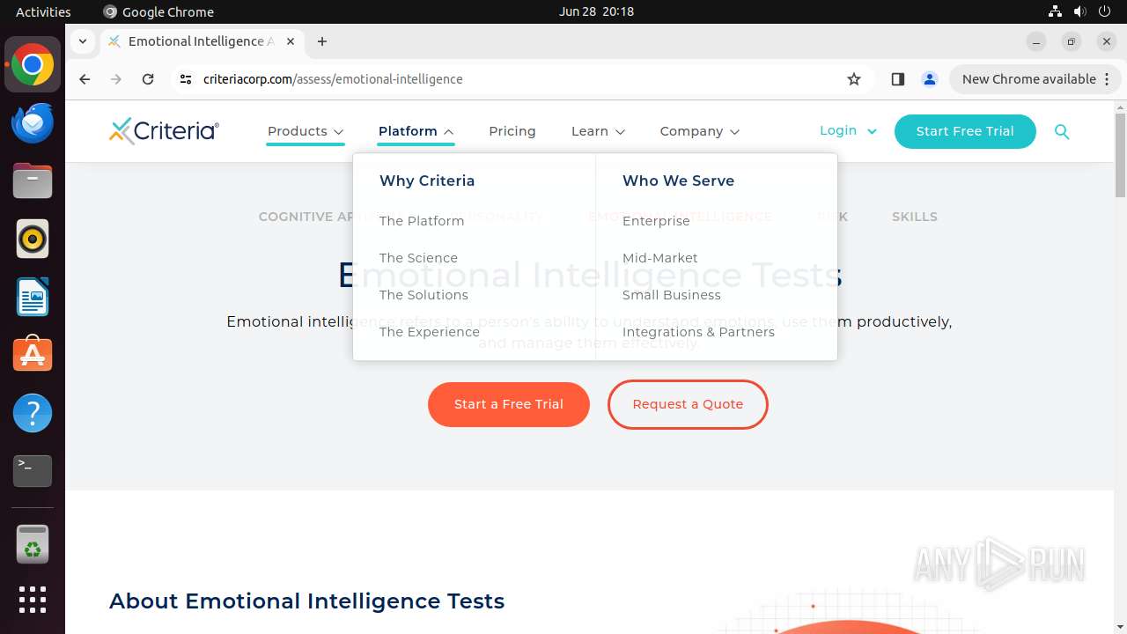Click the browser forward arrow
This screenshot has height=634, width=1127.
coord(116,79)
